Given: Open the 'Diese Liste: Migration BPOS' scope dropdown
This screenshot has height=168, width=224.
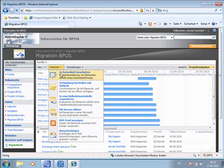Looking at the screenshot, I should 154,37.
